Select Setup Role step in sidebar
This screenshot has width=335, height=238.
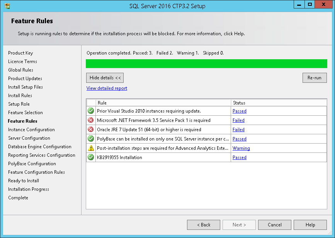(19, 104)
